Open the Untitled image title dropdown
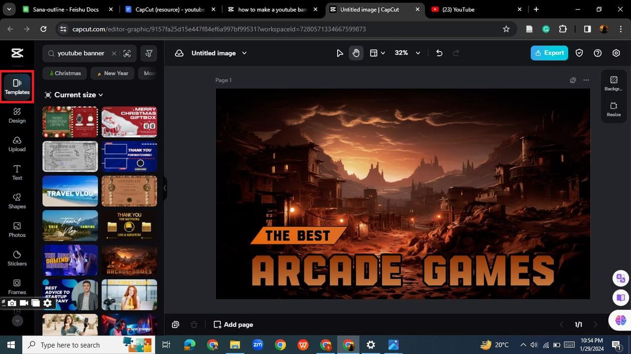This screenshot has width=631, height=354. coord(245,53)
